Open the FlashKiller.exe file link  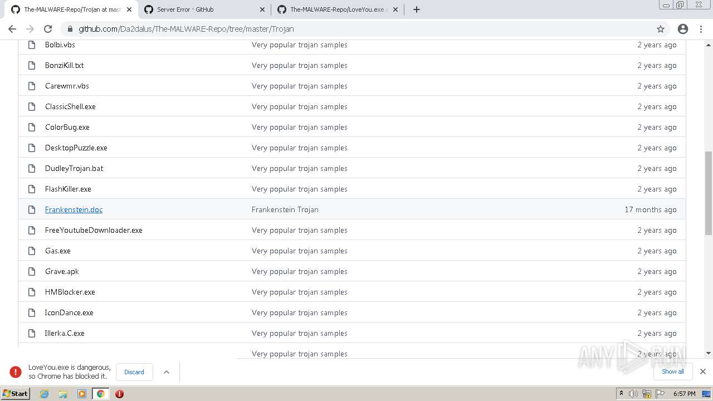point(68,189)
